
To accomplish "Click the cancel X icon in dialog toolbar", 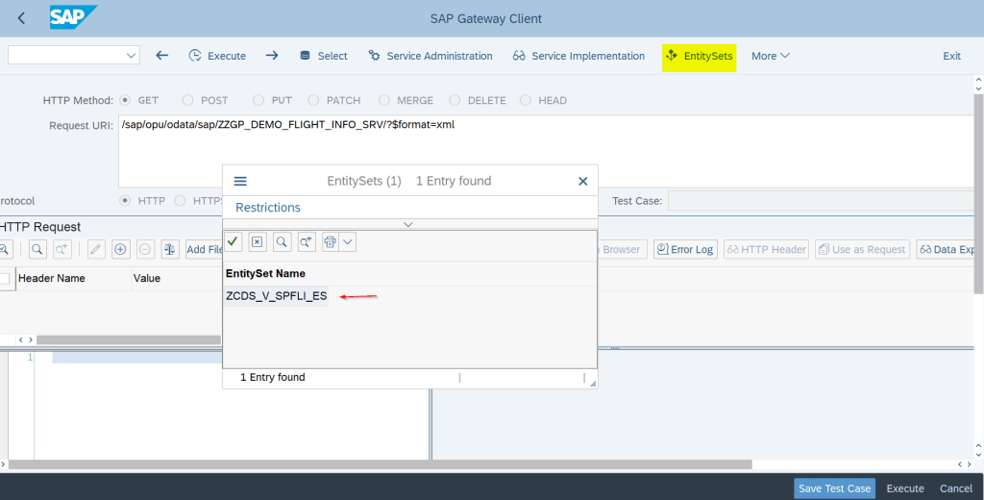I will pyautogui.click(x=258, y=242).
